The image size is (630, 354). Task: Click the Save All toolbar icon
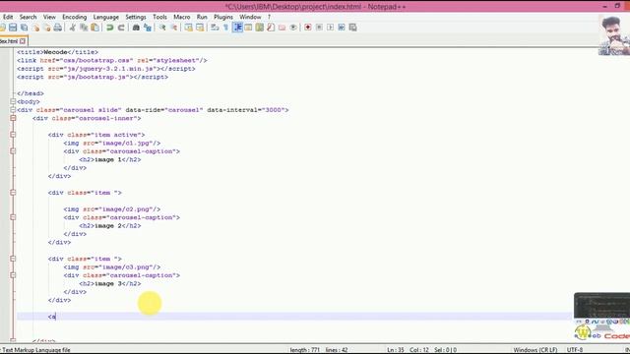[24, 28]
